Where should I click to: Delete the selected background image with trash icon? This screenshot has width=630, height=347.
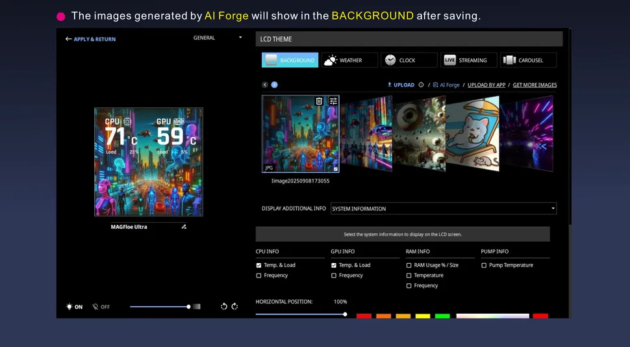(x=319, y=101)
